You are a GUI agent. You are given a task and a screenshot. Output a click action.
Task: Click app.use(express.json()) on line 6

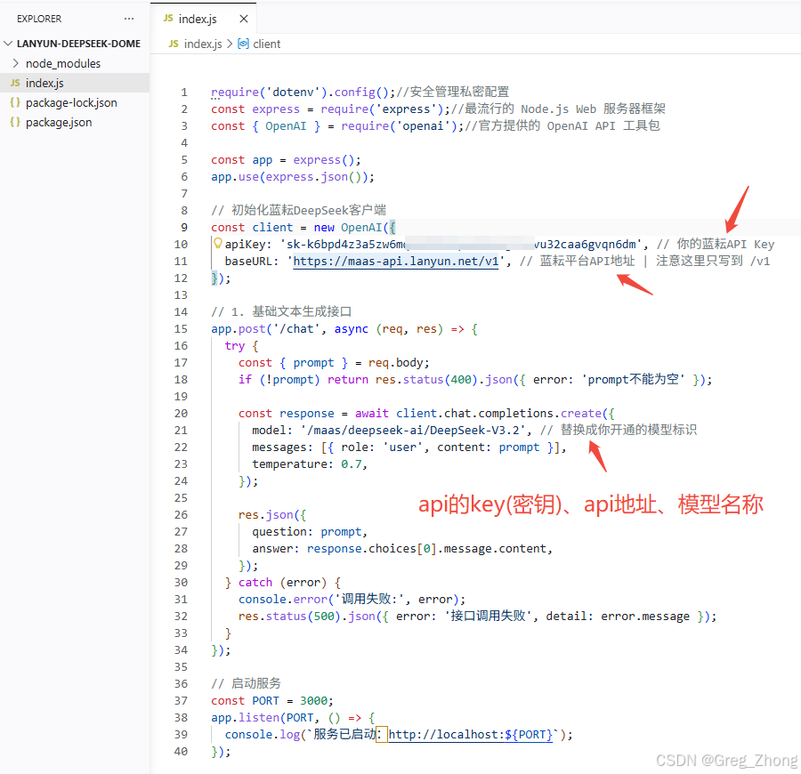tap(293, 177)
